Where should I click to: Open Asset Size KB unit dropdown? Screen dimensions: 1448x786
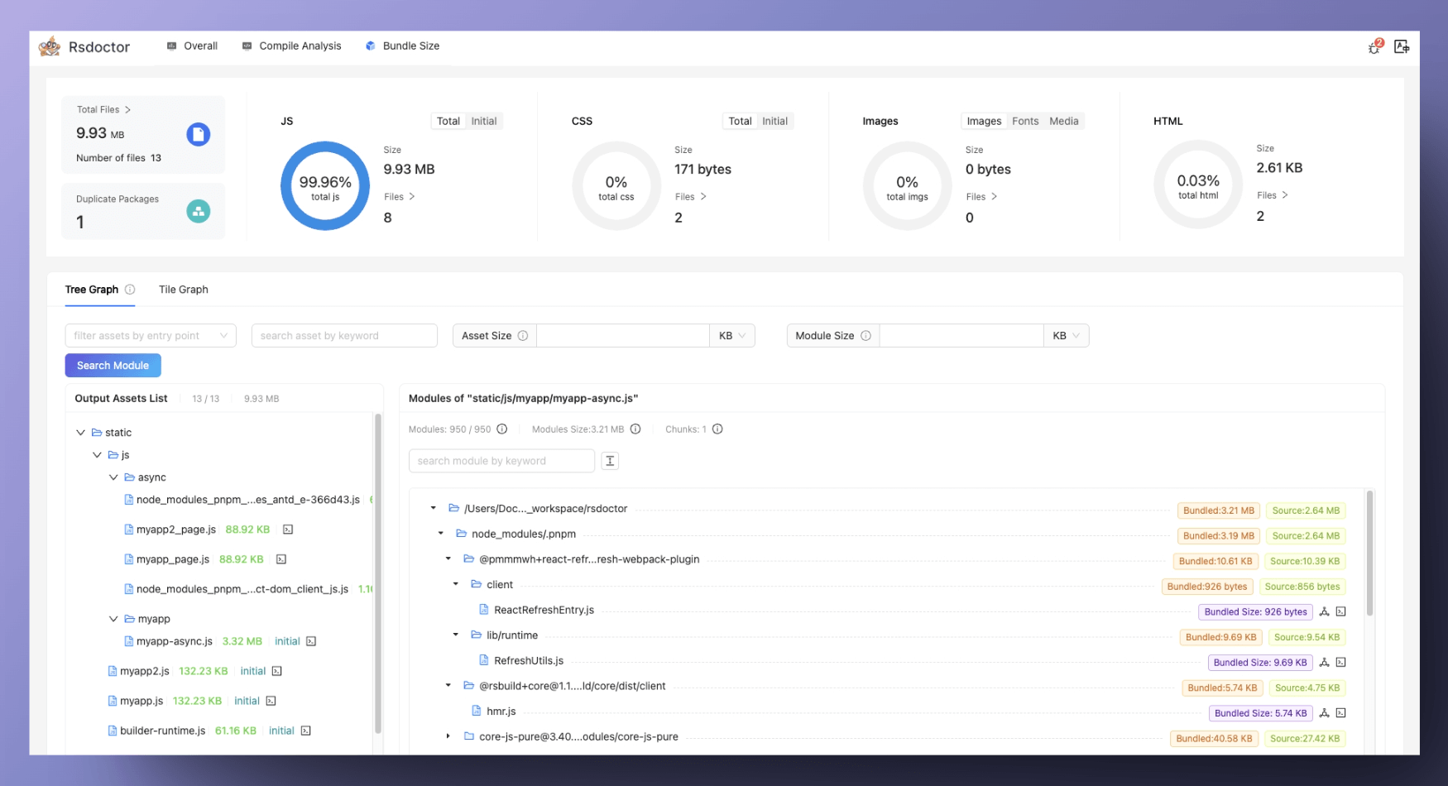732,336
